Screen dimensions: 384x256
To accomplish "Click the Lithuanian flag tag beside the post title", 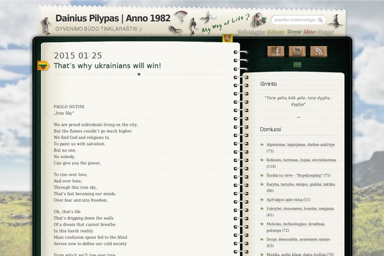I will (x=43, y=66).
